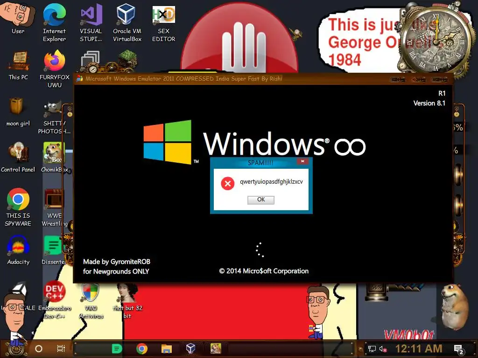Open Embarcadero Dev-C++ desktop icon

coord(54,300)
